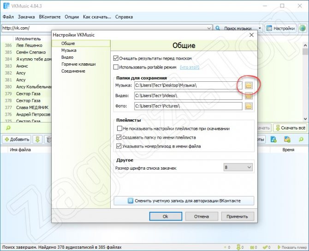Click the trash icon in the downloads toolbar

48,140
